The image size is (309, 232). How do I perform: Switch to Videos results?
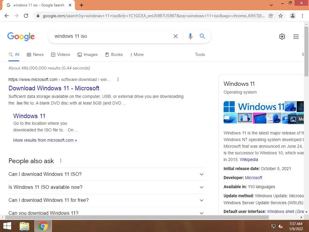pos(60,55)
